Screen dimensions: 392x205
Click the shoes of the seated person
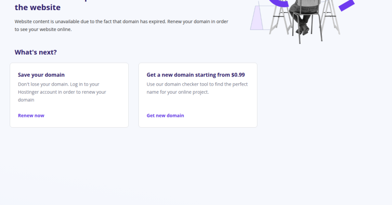click(303, 29)
